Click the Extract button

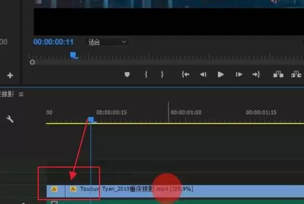coord(296,74)
